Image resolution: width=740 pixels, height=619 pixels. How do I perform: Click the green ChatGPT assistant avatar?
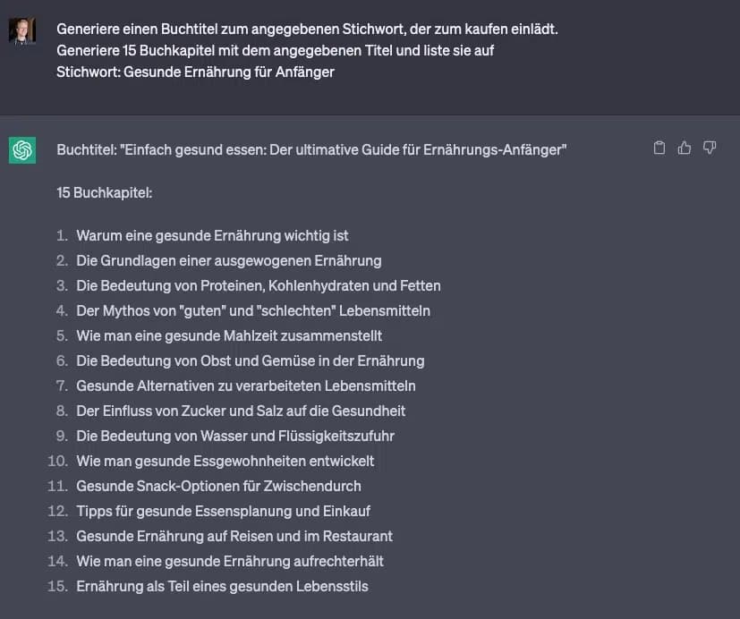pyautogui.click(x=21, y=150)
